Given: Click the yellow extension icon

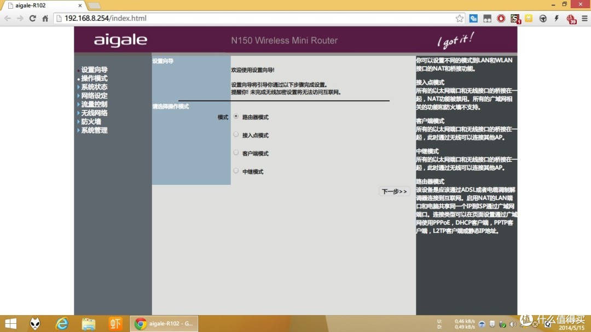Looking at the screenshot, I should coord(529,18).
